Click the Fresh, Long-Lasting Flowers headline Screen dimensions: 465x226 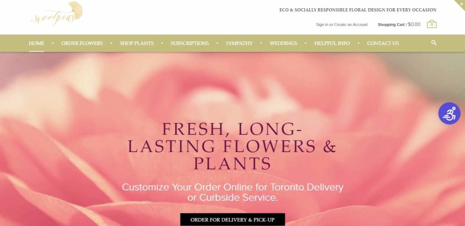tap(232, 146)
